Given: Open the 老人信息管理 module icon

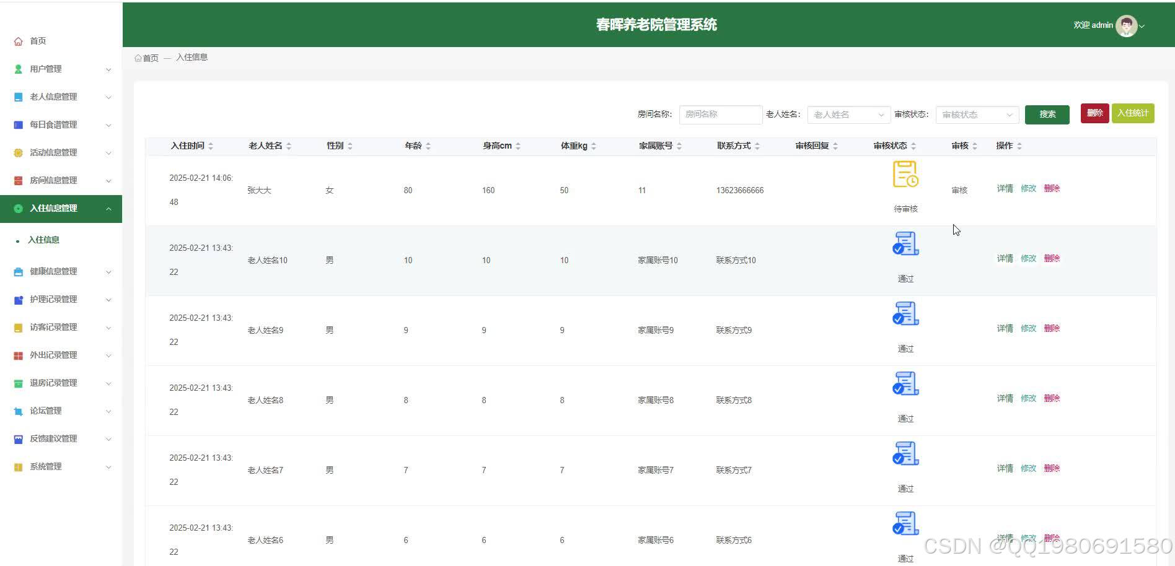Looking at the screenshot, I should [x=18, y=97].
